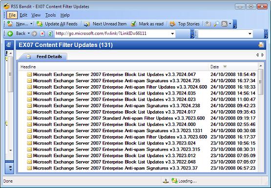Click the headline list scroll-up arrow
The width and height of the screenshot is (271, 188).
(x=260, y=66)
